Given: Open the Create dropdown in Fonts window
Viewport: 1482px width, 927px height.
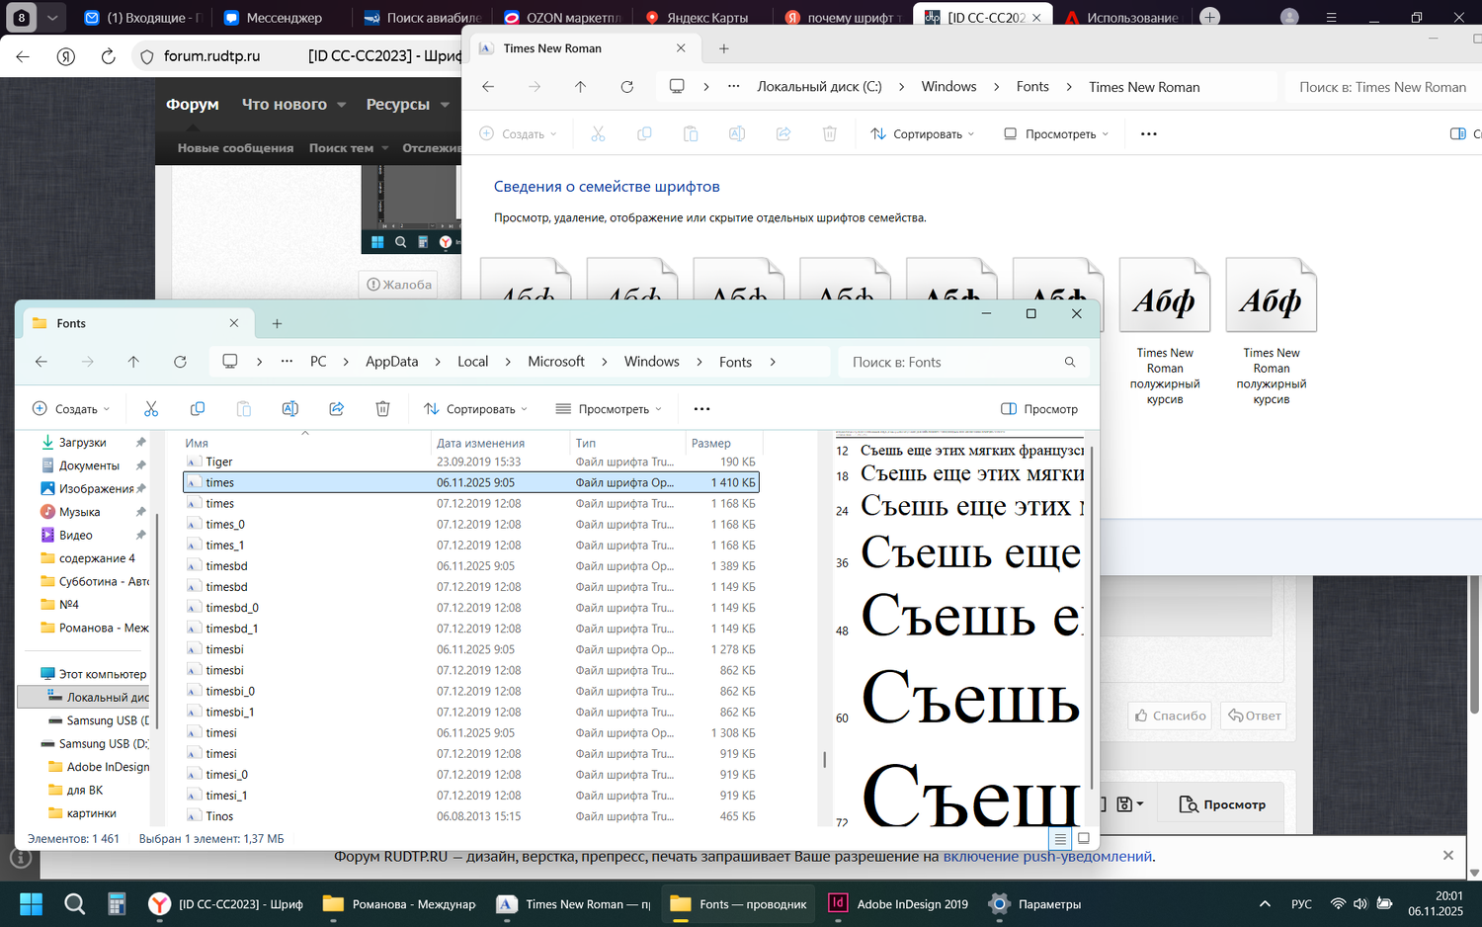Looking at the screenshot, I should point(71,409).
